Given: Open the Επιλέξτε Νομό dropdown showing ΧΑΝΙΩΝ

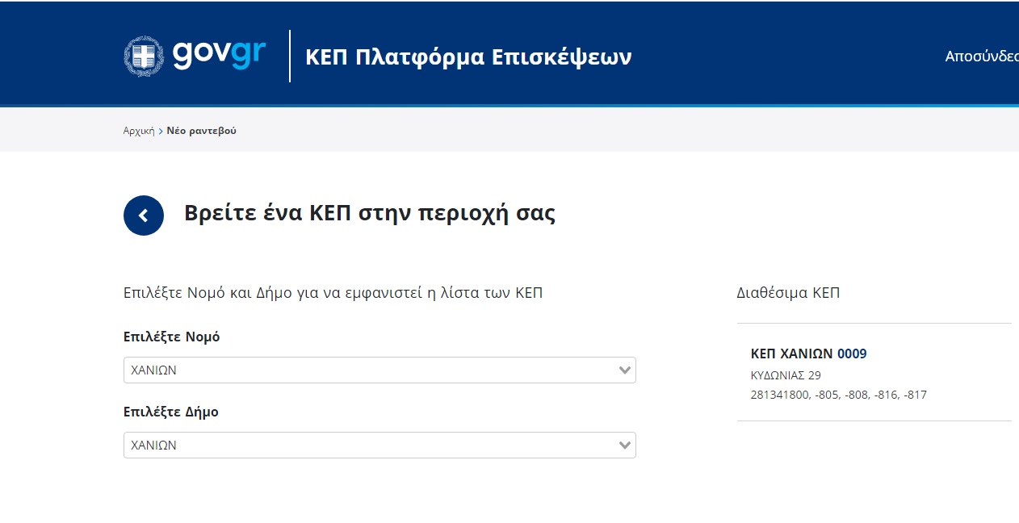Looking at the screenshot, I should pos(380,370).
